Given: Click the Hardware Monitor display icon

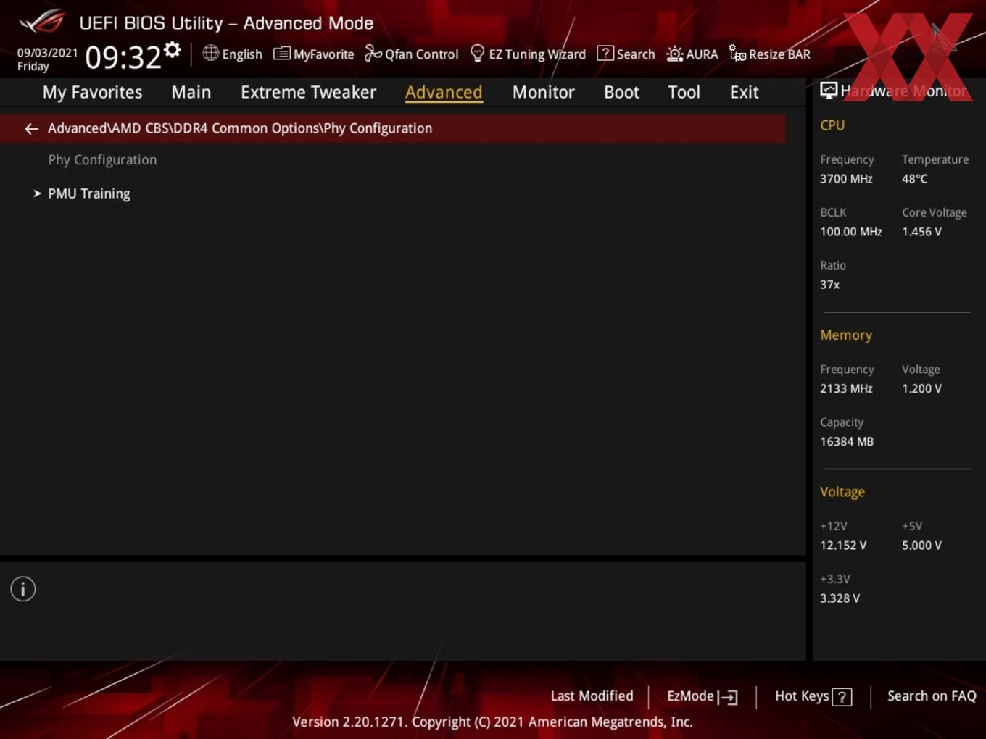Looking at the screenshot, I should (x=828, y=91).
